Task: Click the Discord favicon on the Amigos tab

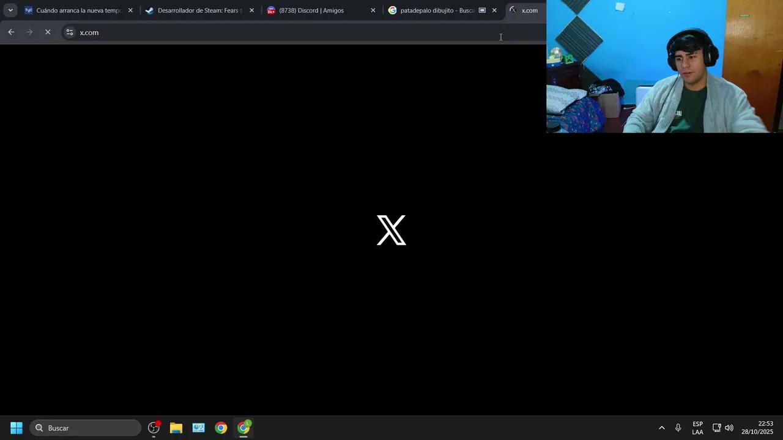Action: (271, 10)
